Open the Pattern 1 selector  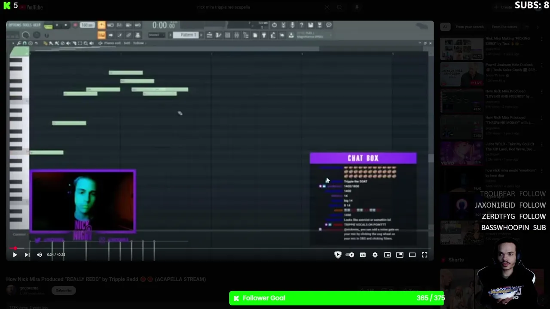pos(186,35)
